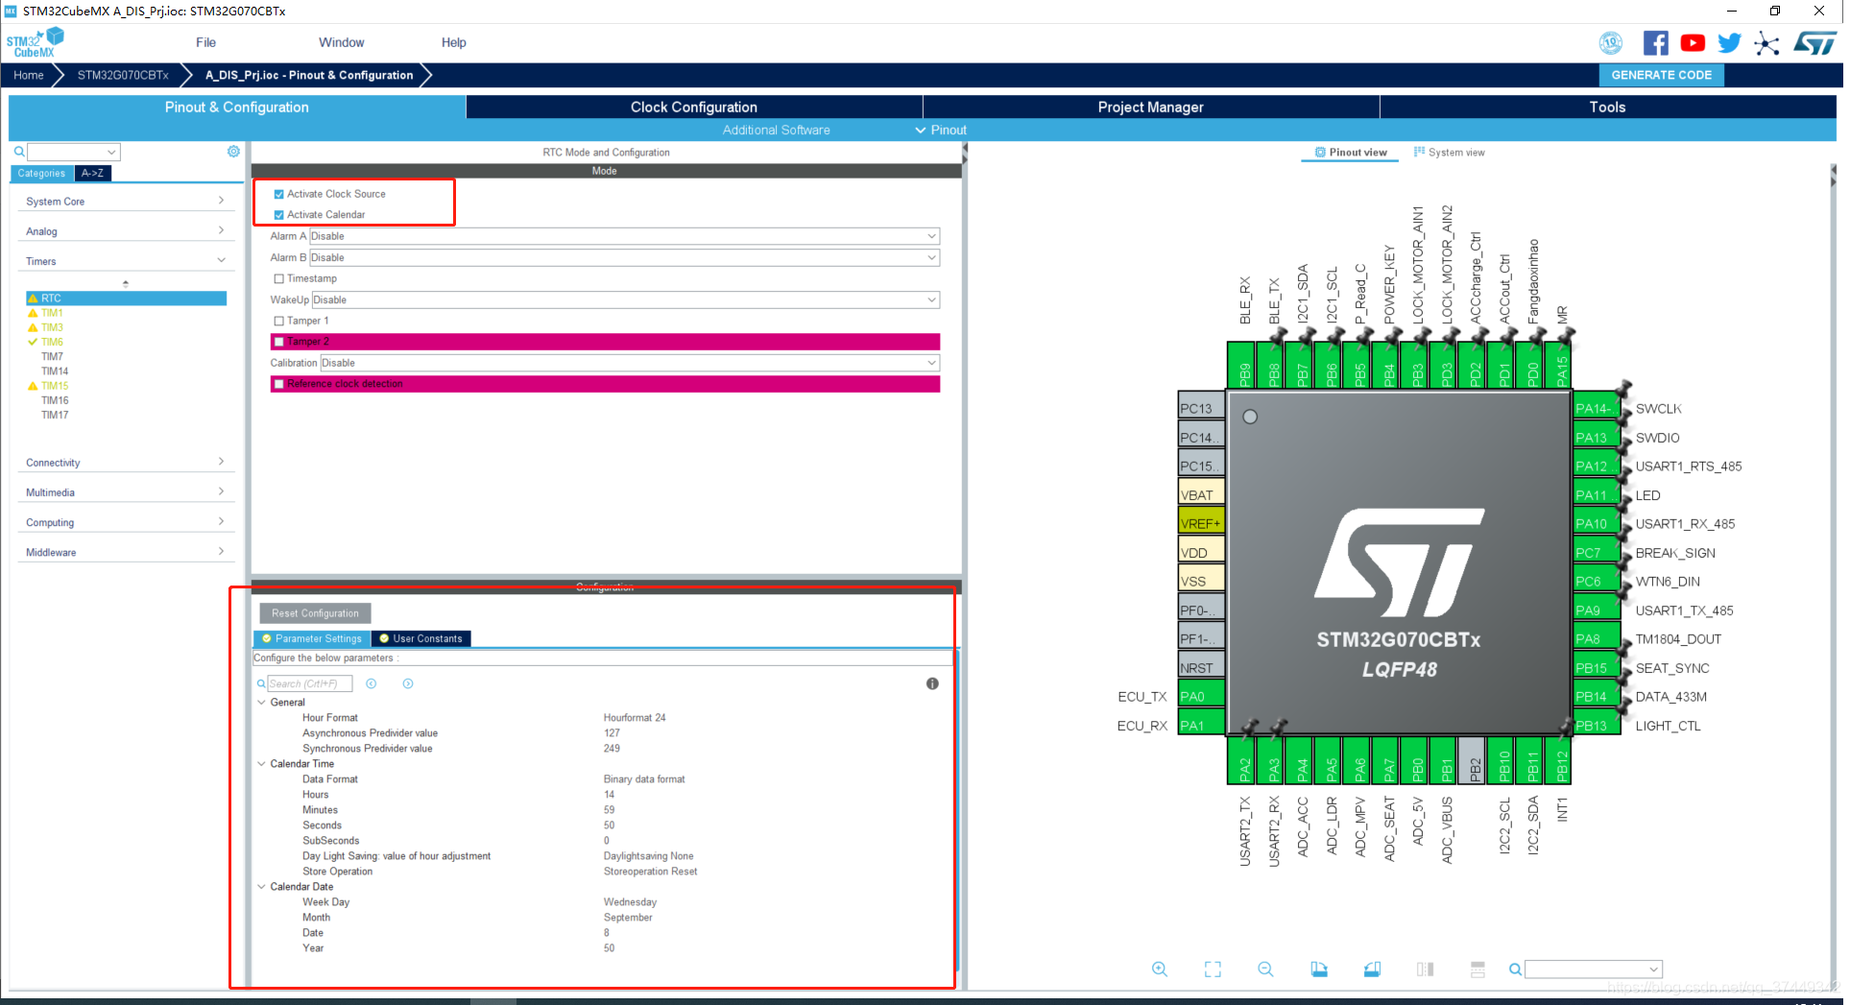Click the parameter Search (Ctrl+F) field

[309, 683]
